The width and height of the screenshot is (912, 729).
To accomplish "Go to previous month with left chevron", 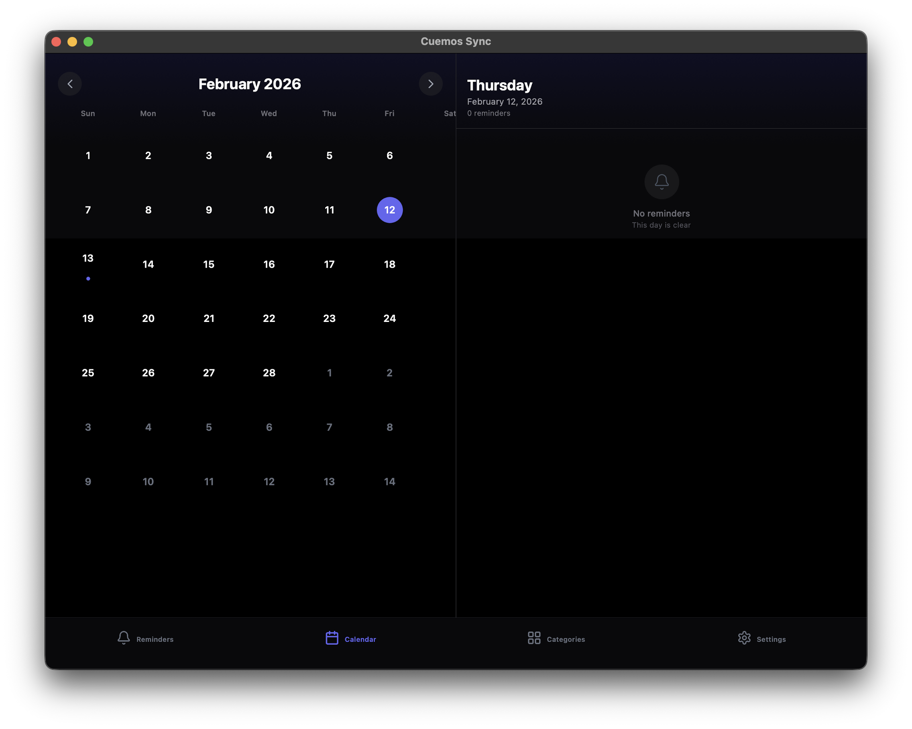I will pos(70,84).
